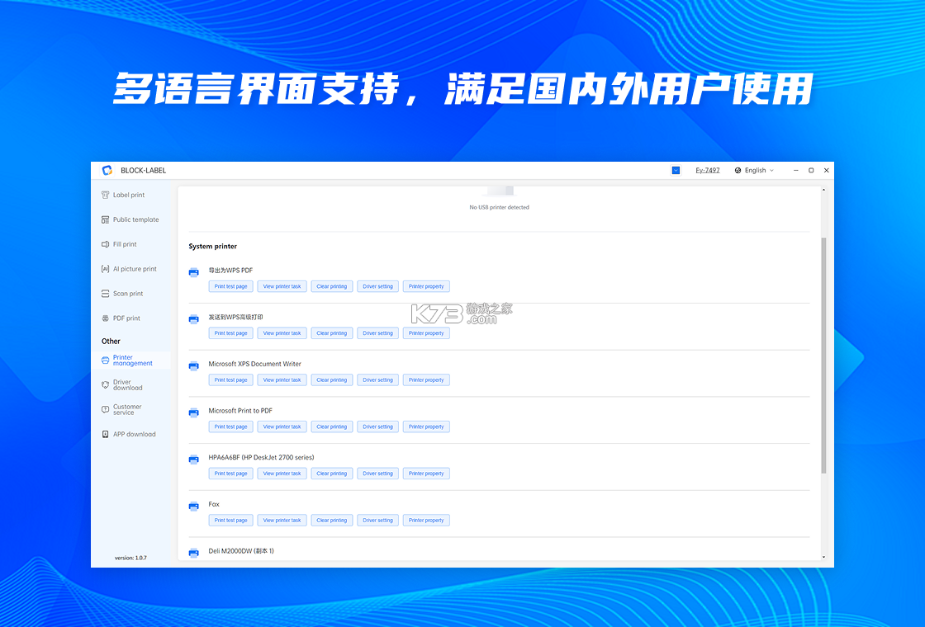Click 'No USB printer detected' message
The width and height of the screenshot is (925, 627).
(499, 207)
